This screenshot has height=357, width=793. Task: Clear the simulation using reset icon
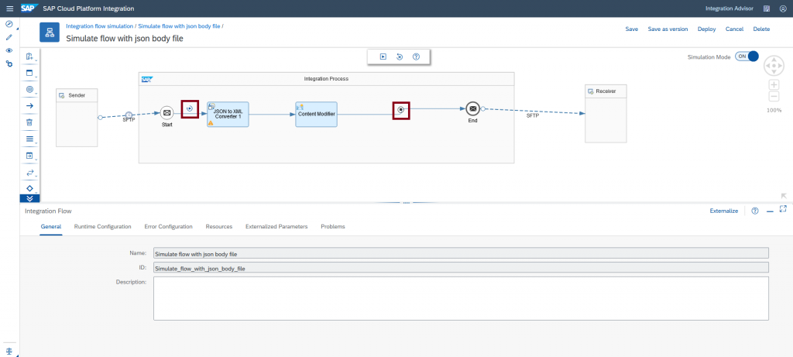coord(400,57)
